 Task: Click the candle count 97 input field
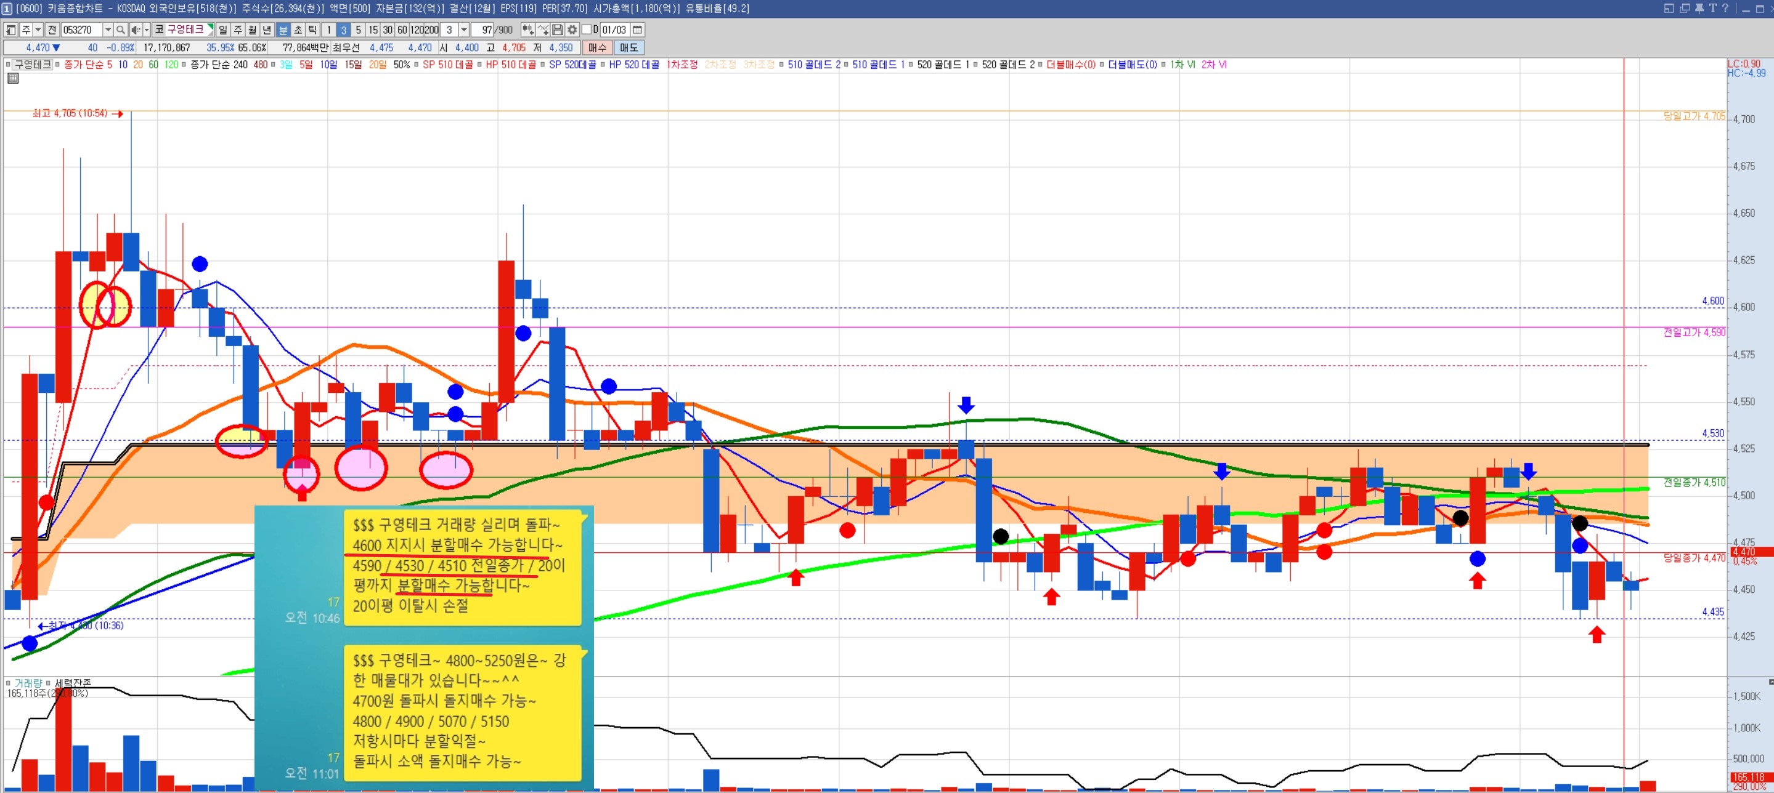(x=484, y=30)
